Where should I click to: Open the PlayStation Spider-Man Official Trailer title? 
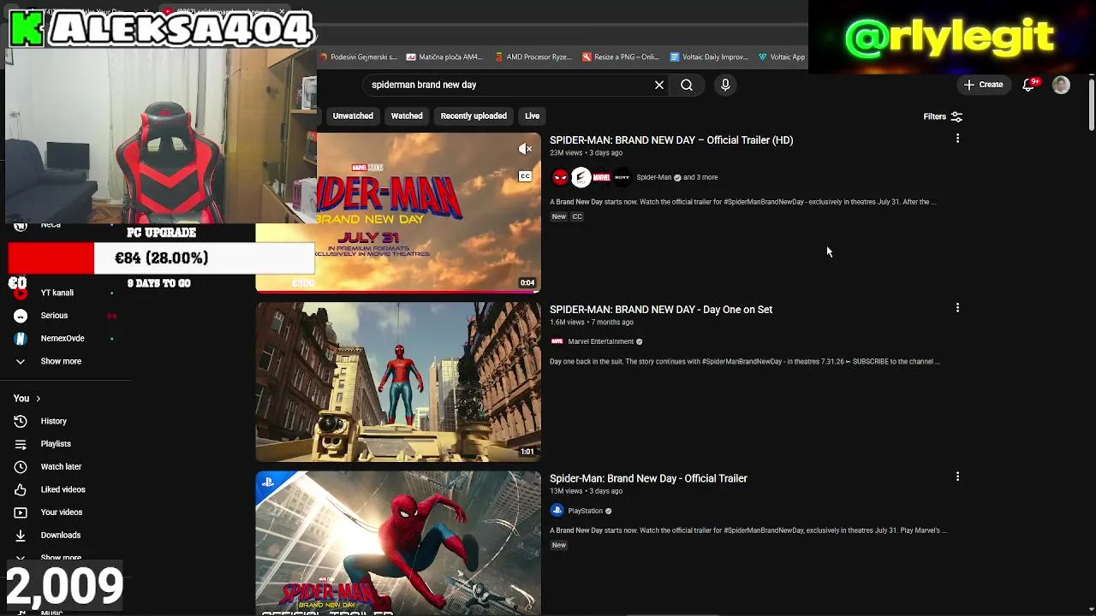tap(648, 478)
